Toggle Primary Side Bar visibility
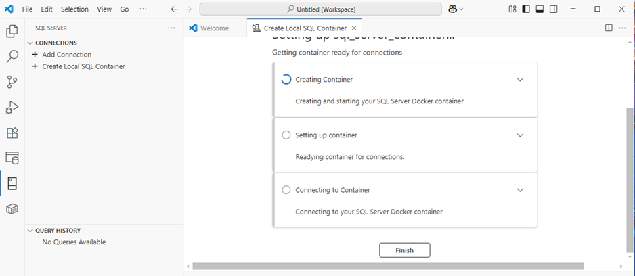635x276 pixels. pos(525,9)
